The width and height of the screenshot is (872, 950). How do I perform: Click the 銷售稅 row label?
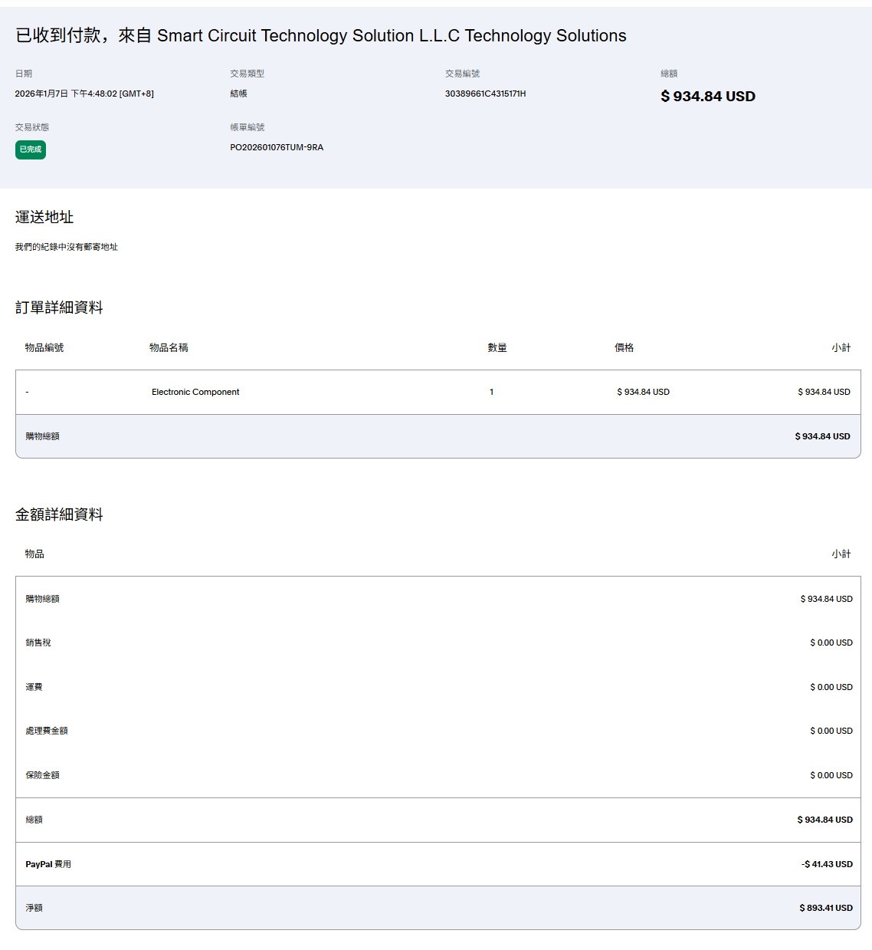(x=38, y=643)
